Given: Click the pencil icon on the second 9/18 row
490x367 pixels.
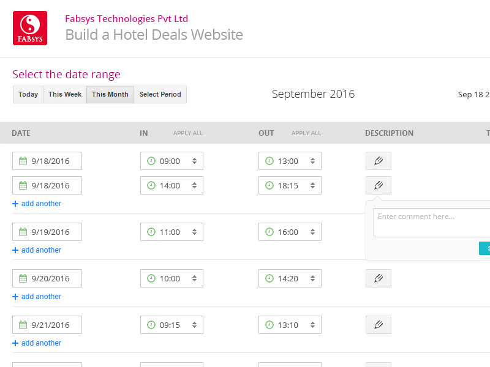Looking at the screenshot, I should (x=378, y=185).
